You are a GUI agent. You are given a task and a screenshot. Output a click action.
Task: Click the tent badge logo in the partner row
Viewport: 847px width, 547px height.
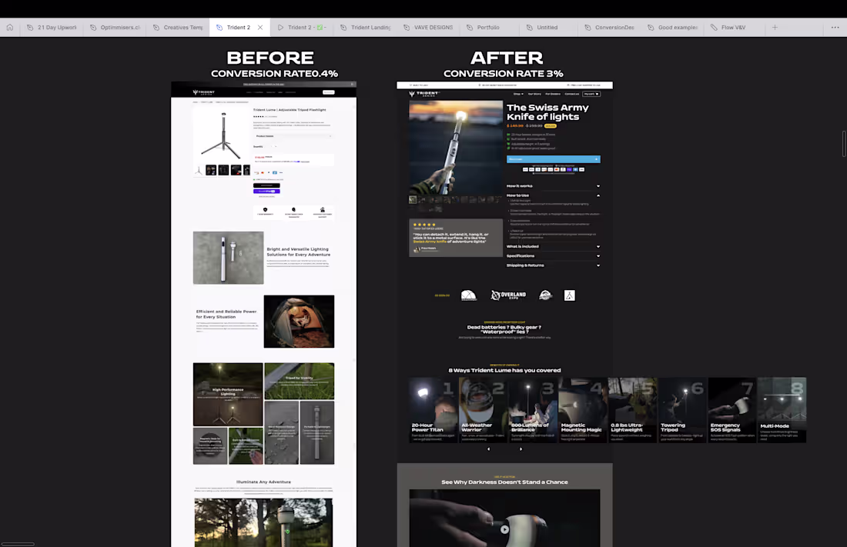pos(570,295)
